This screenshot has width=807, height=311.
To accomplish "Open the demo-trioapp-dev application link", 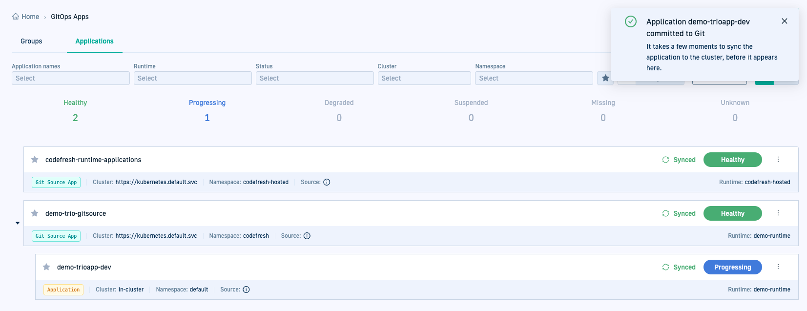I will click(84, 267).
